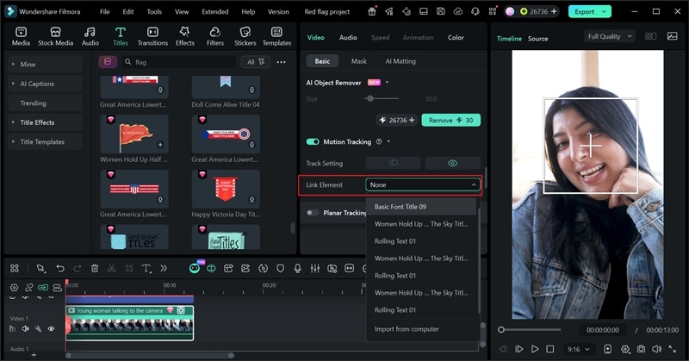Adjust the AI Object Remover Size slider
The height and width of the screenshot is (361, 689).
point(382,98)
